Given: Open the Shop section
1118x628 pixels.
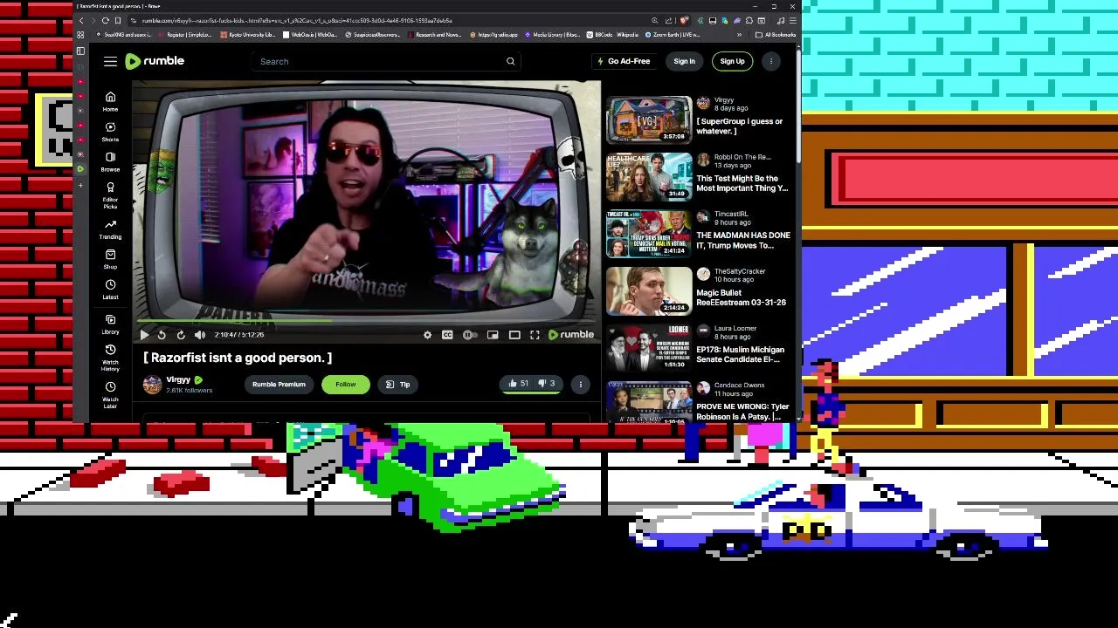Looking at the screenshot, I should (x=110, y=259).
